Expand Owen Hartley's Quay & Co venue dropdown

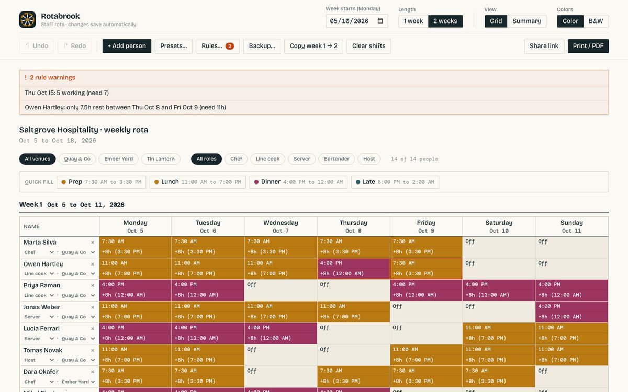pyautogui.click(x=78, y=274)
